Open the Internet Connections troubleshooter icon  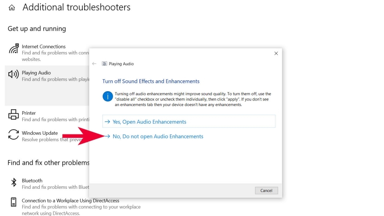click(x=14, y=48)
